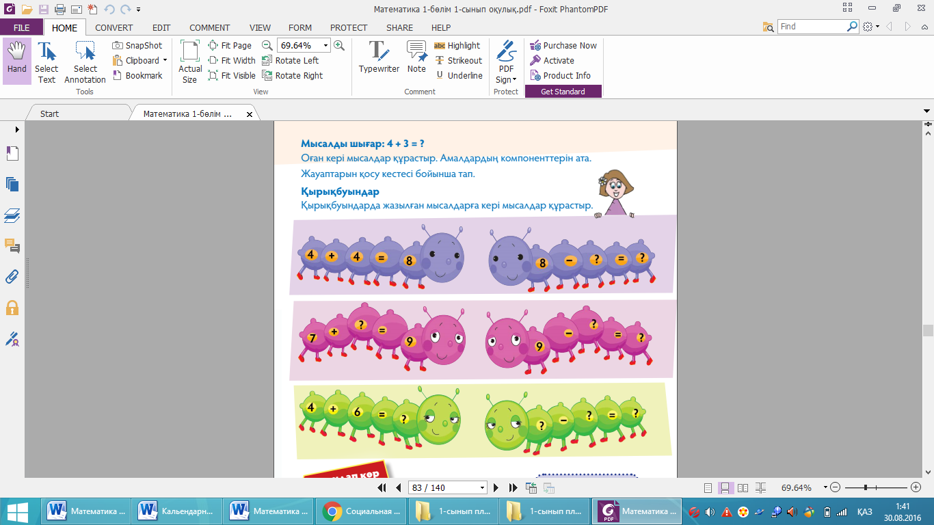Select the Hand tool
The image size is (934, 525).
(17, 60)
